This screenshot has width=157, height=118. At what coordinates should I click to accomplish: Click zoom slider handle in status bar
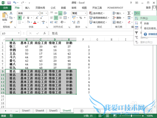tap(131, 116)
